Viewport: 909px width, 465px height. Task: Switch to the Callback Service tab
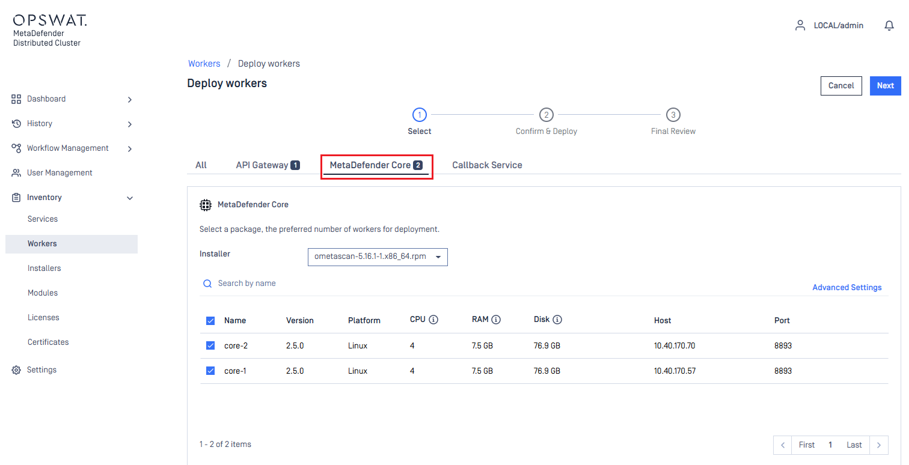pos(487,165)
